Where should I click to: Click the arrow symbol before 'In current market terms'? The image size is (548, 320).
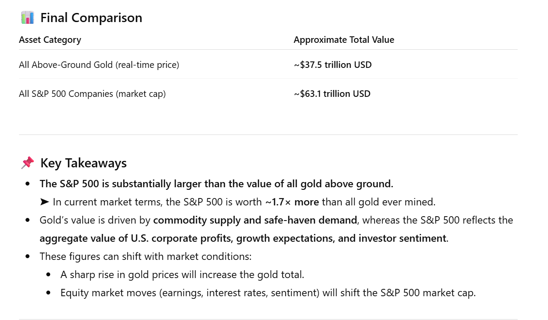pyautogui.click(x=44, y=202)
